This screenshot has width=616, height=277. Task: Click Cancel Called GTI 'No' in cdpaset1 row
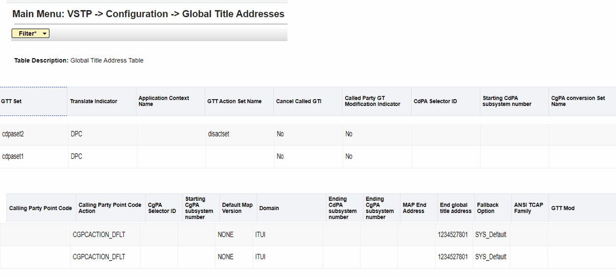(x=280, y=156)
